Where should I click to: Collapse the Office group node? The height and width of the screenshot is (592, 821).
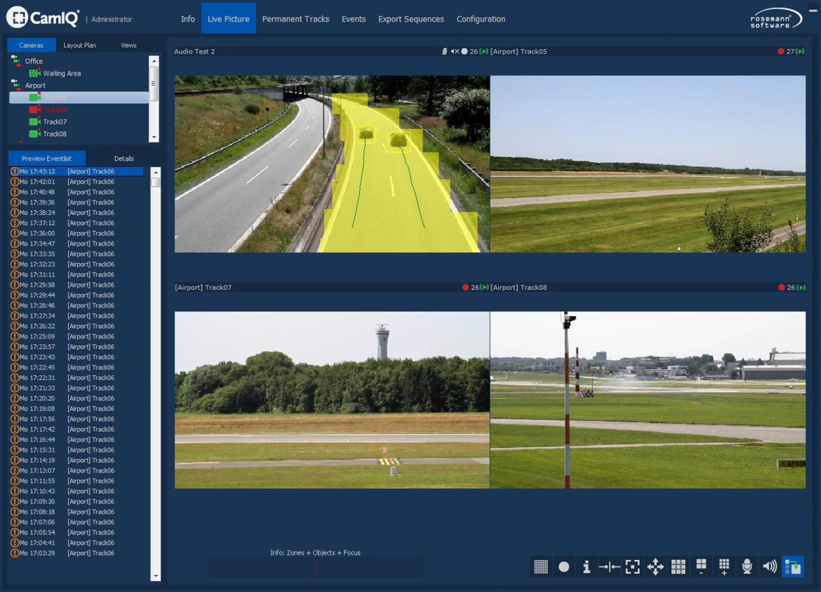tap(16, 61)
